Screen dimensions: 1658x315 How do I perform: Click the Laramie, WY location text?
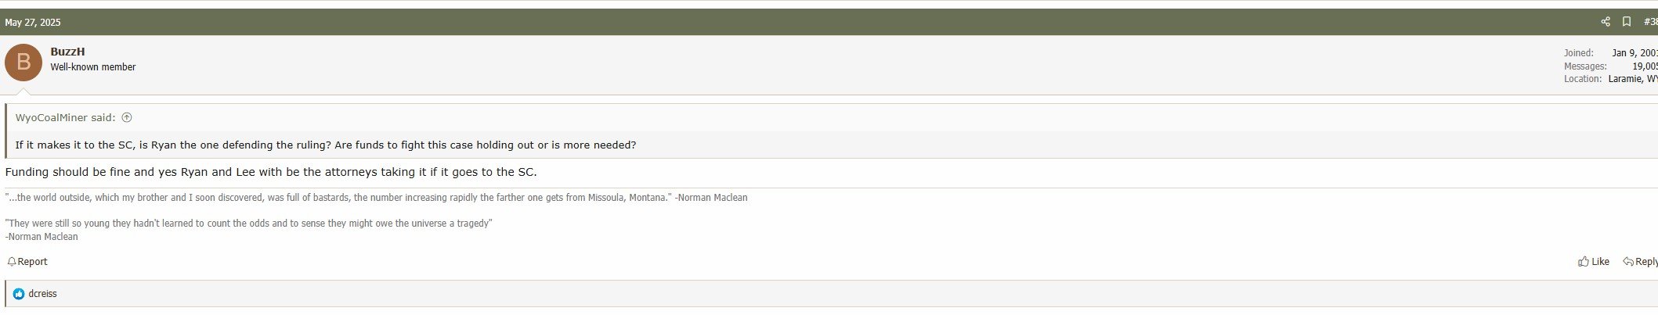1633,79
